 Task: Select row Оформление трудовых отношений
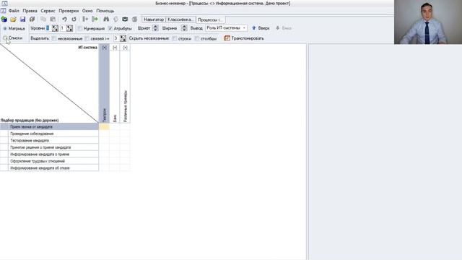coord(50,161)
